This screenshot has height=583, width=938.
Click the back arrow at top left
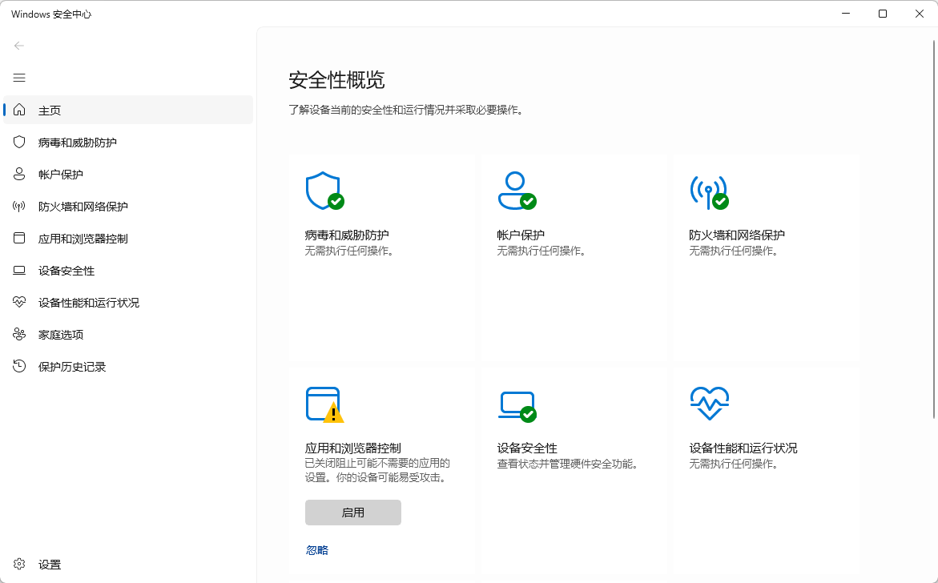point(19,46)
